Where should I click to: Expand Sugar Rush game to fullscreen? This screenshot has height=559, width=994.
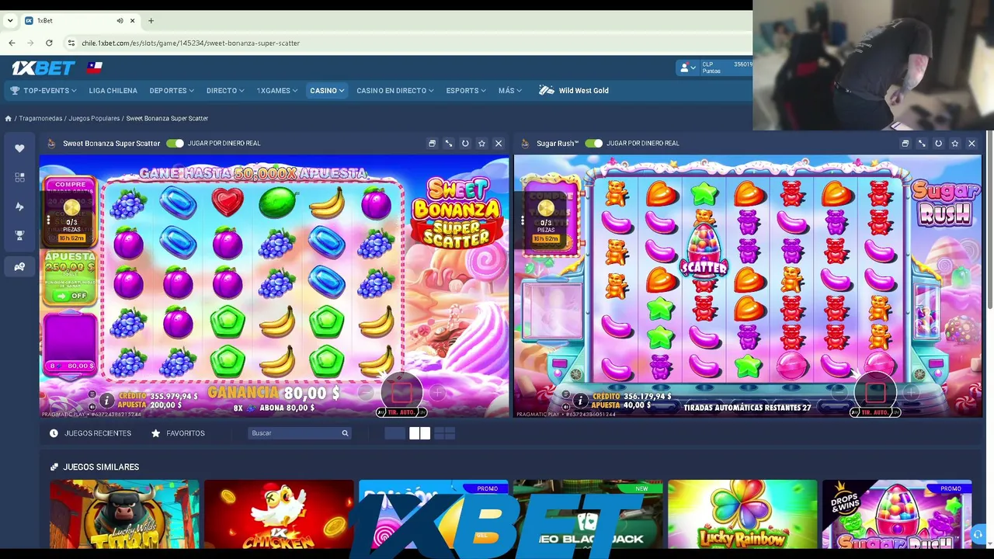[x=922, y=143]
